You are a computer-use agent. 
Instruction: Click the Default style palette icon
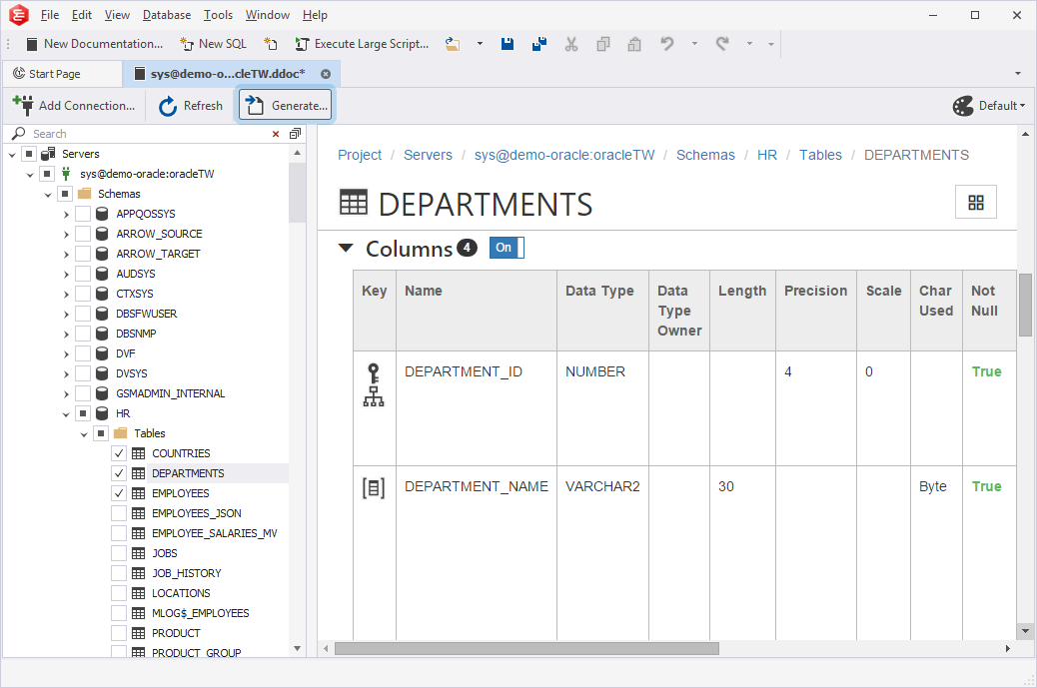(963, 106)
